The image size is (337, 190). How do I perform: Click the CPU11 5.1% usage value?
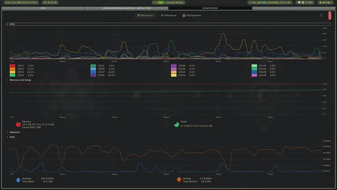(192, 72)
